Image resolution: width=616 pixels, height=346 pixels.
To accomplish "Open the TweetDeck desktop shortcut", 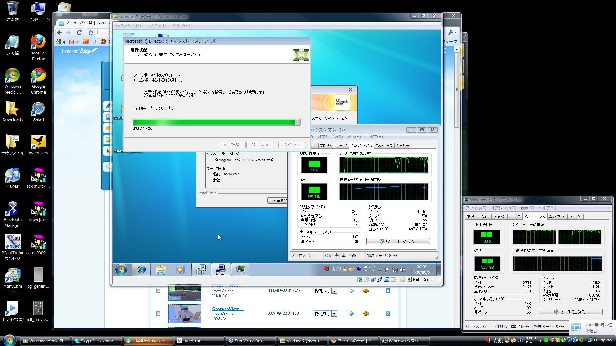I will pyautogui.click(x=38, y=145).
